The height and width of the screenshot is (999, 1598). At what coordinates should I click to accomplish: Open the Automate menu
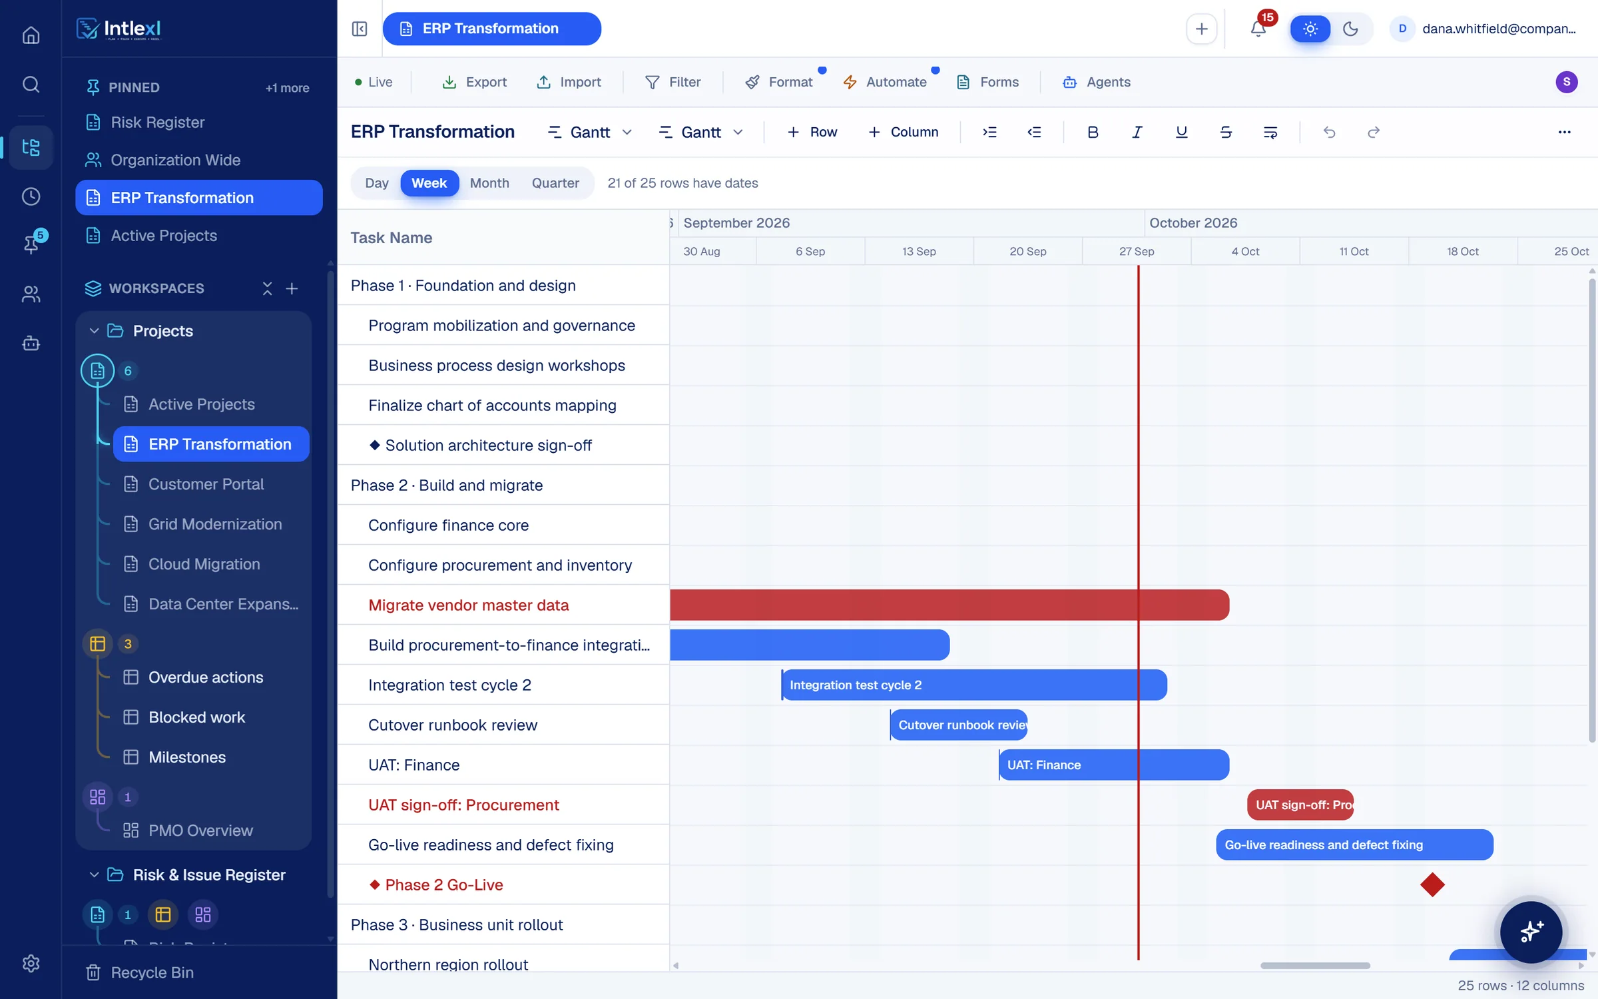[884, 82]
